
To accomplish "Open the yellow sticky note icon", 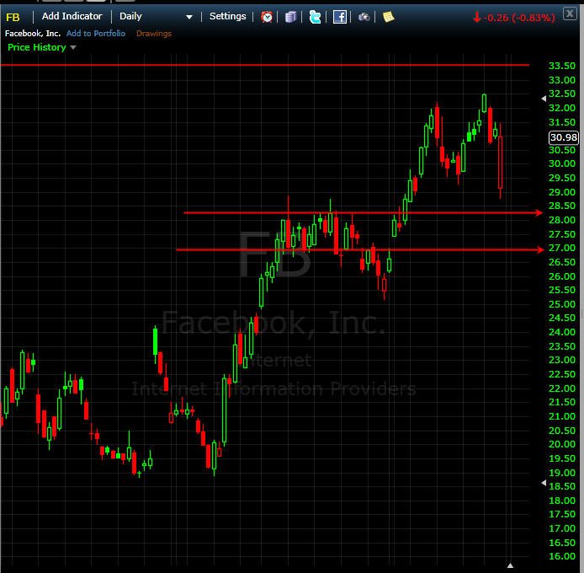I will tap(388, 17).
